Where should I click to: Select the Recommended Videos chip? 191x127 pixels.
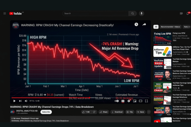click(x=170, y=27)
